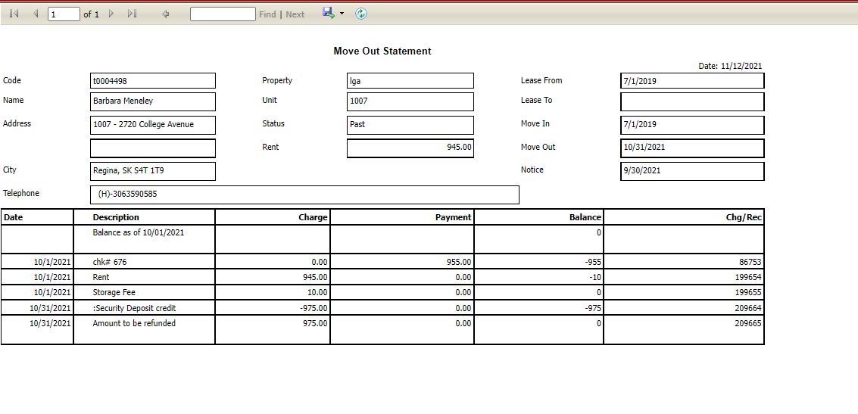The image size is (858, 414).
Task: Click the 'Storage Fee' description
Action: pyautogui.click(x=114, y=292)
